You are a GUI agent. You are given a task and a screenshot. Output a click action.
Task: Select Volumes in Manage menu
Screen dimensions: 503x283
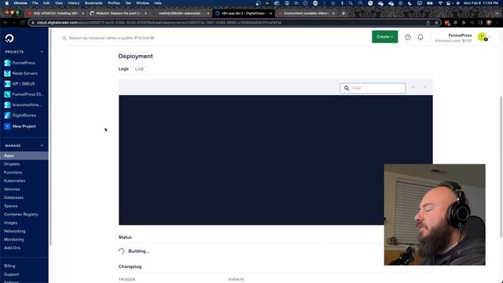(12, 189)
